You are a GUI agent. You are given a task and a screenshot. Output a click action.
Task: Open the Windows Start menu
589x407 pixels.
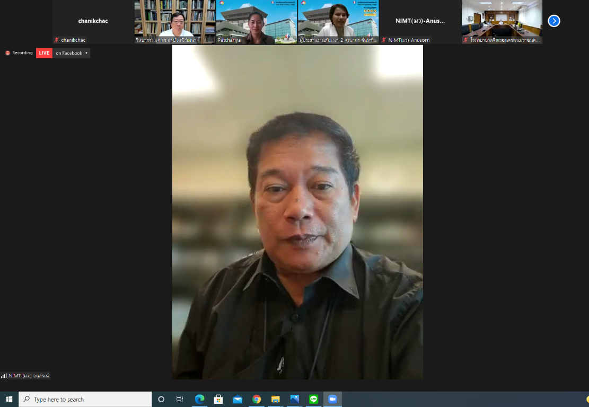click(x=8, y=399)
